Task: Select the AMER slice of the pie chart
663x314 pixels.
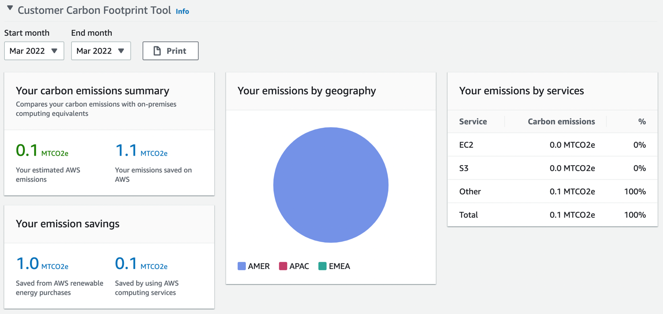Action: coord(331,184)
